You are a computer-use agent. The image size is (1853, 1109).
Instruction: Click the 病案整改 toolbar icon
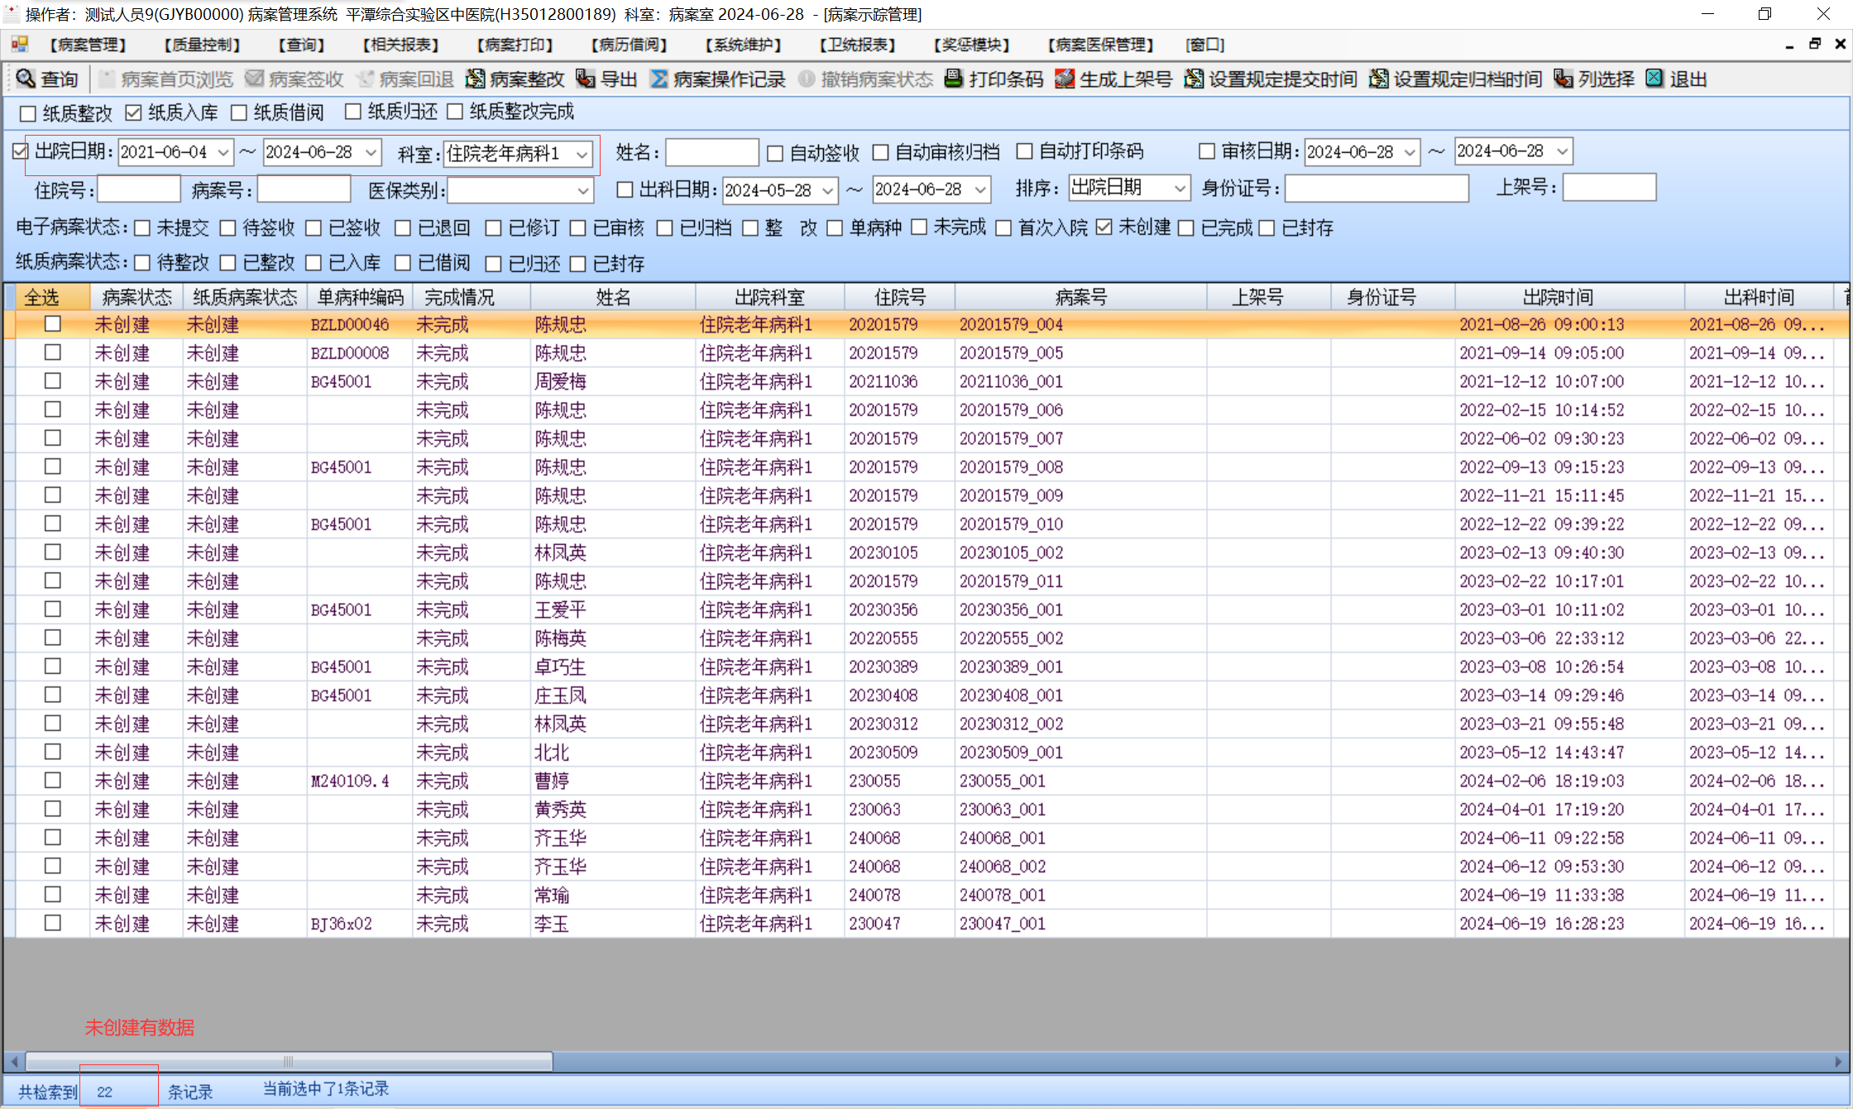point(476,79)
